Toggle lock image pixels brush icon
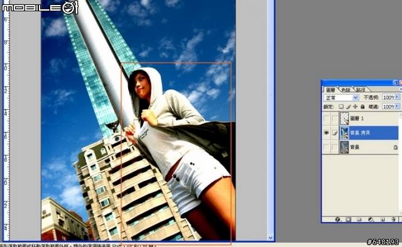The image size is (402, 247). pos(349,107)
